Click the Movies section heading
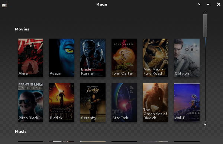 pyautogui.click(x=22, y=29)
